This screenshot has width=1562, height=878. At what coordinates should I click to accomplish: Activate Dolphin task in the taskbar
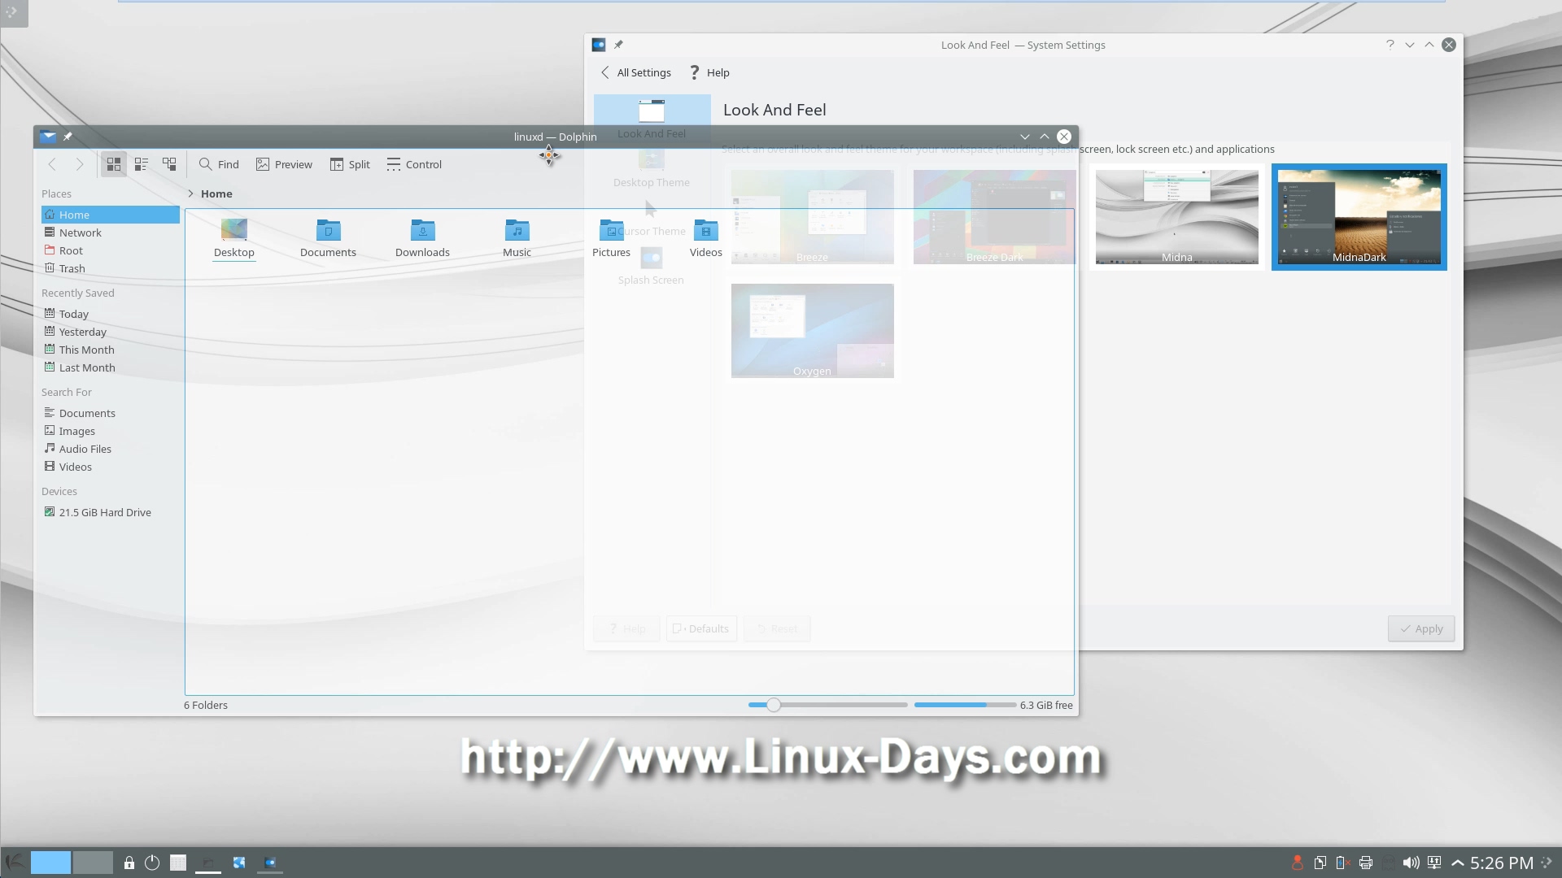coord(208,863)
